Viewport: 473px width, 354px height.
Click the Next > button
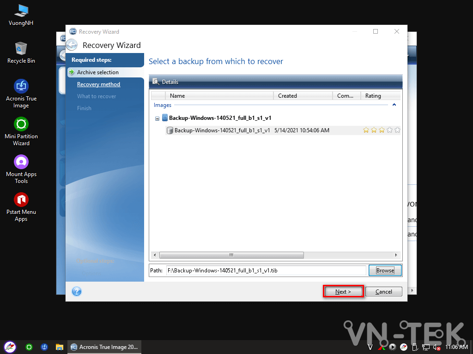click(x=343, y=291)
